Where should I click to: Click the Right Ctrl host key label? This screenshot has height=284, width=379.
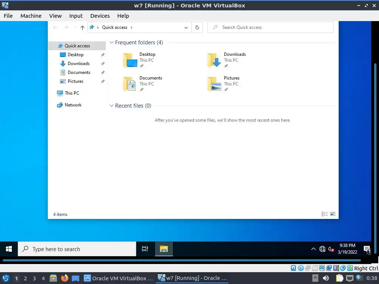coord(366,268)
